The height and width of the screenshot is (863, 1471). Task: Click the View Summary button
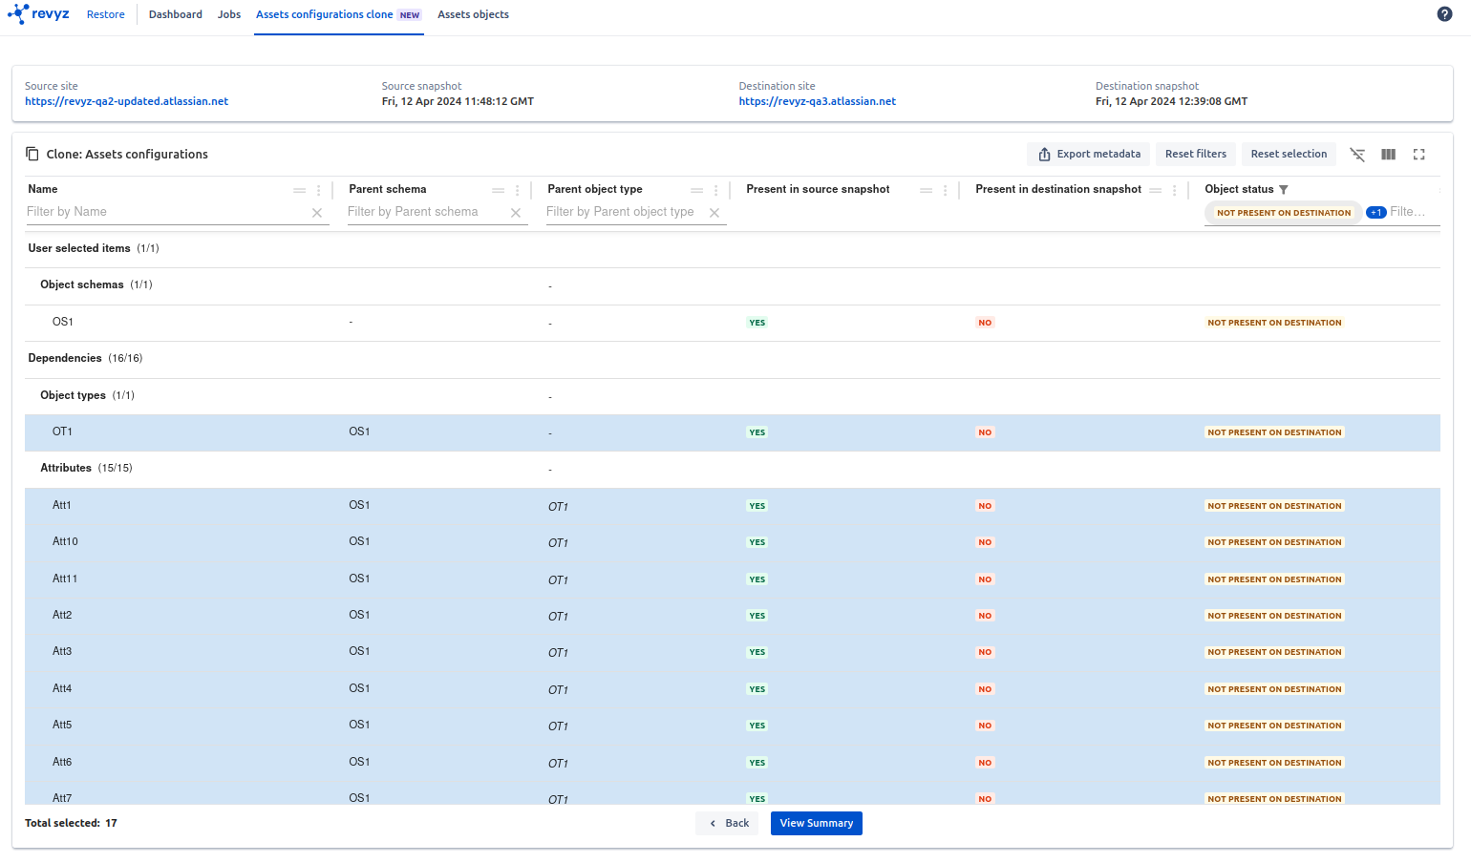pyautogui.click(x=817, y=824)
